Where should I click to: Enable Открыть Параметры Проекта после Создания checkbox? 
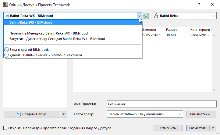5,128
